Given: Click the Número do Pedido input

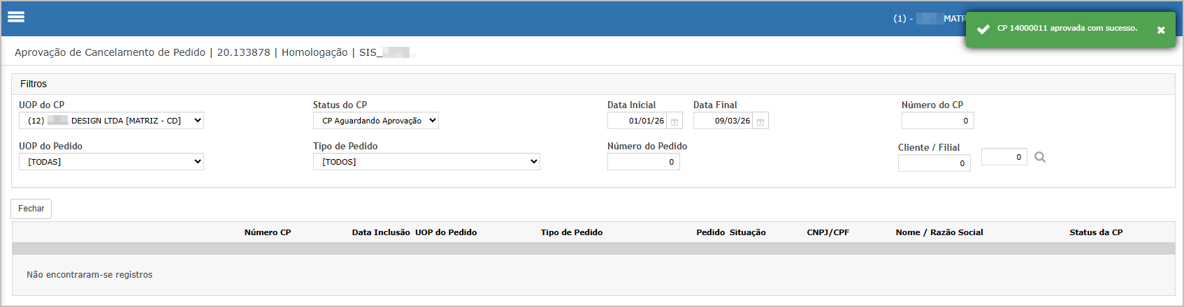Looking at the screenshot, I should [x=643, y=162].
